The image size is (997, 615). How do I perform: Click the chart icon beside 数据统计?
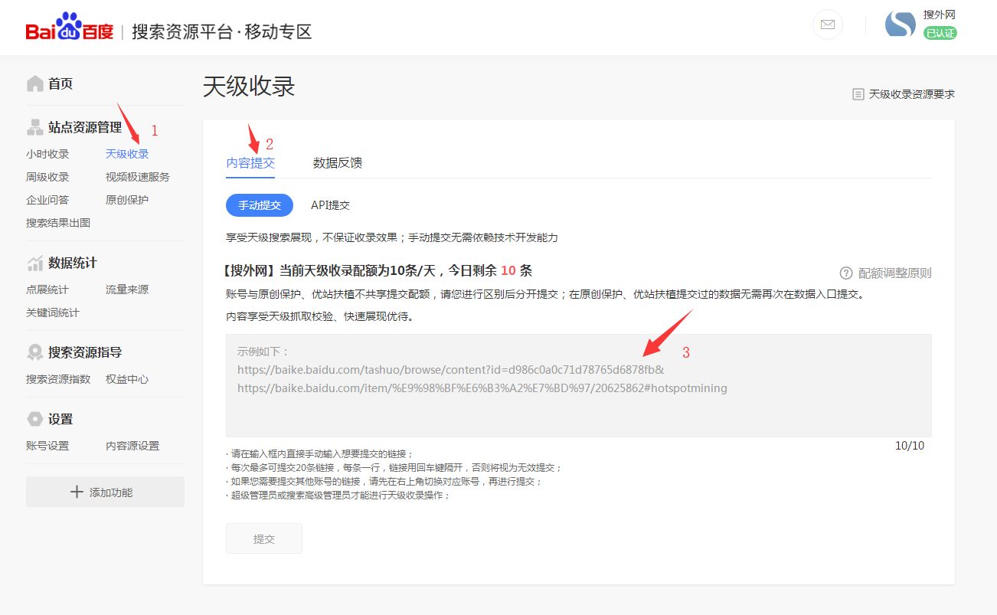click(x=36, y=262)
